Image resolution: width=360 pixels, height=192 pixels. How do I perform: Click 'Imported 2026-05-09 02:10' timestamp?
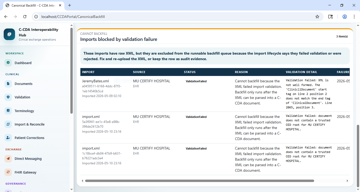coord(102,96)
